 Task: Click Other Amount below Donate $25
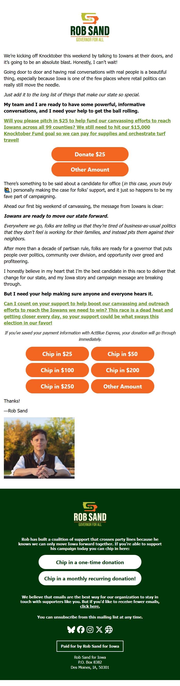point(90,170)
